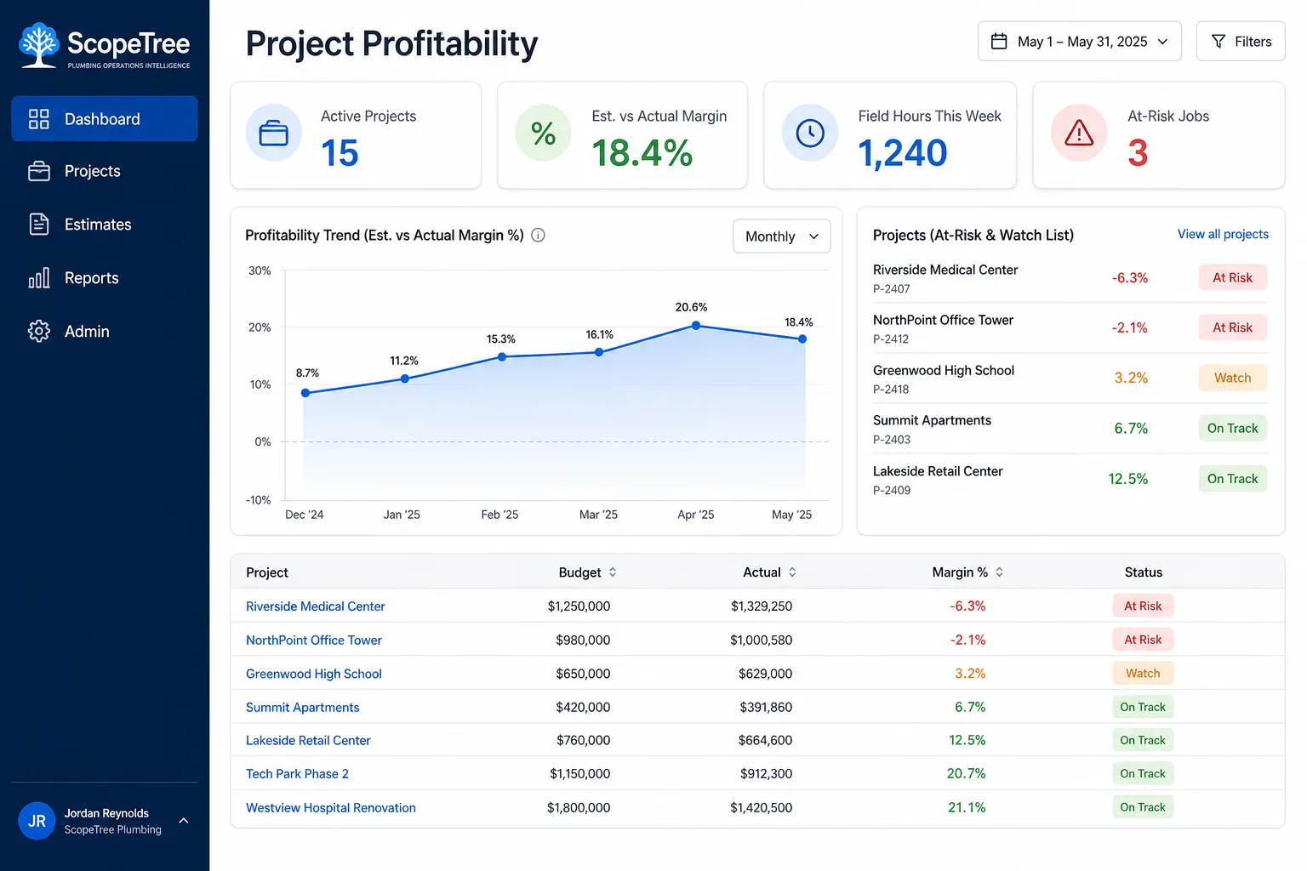Open Estimates in sidebar

[x=104, y=225]
